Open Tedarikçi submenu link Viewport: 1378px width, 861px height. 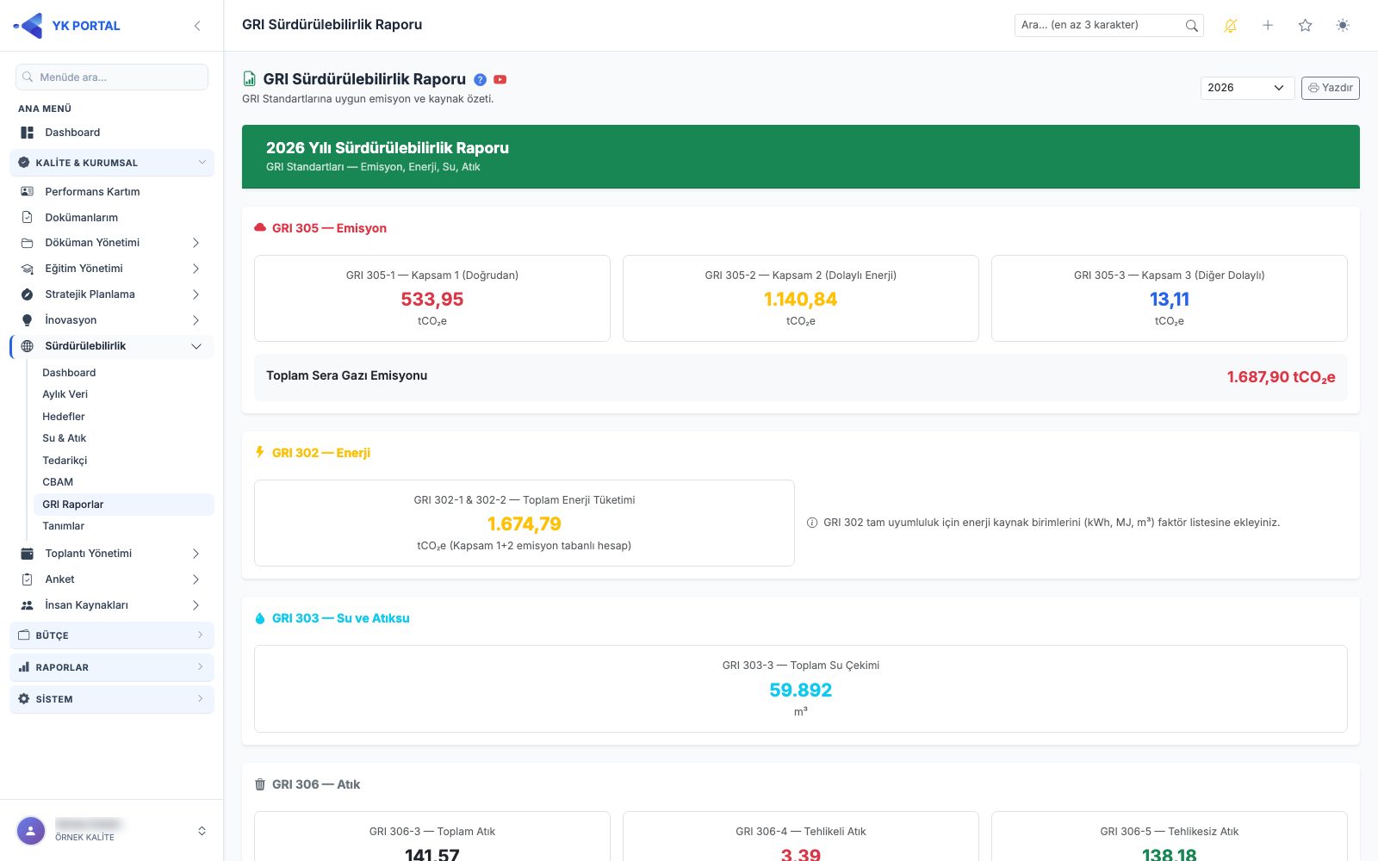65,461
